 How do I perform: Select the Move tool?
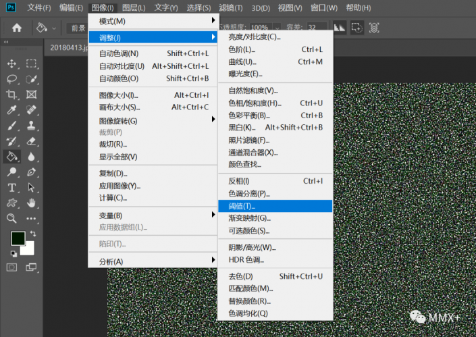click(x=11, y=63)
